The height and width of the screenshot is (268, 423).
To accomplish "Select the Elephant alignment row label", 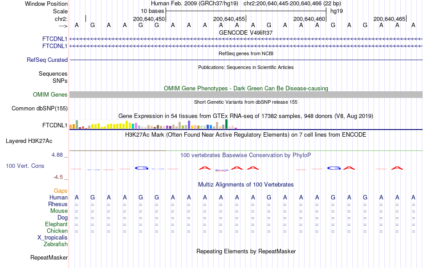I will (57, 224).
